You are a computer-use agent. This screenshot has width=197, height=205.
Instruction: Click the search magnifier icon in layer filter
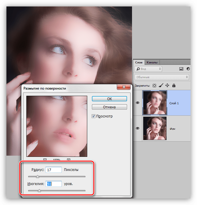pos(138,69)
